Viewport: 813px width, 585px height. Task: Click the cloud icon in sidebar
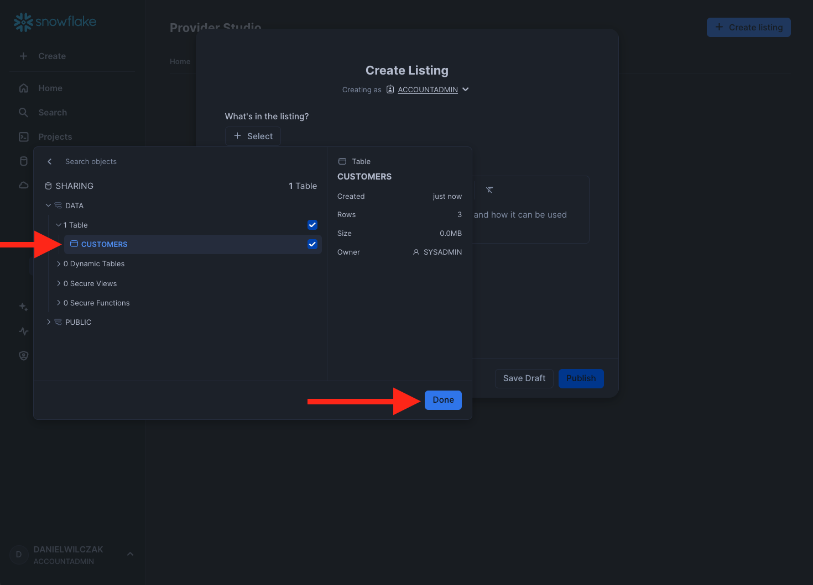pos(23,185)
